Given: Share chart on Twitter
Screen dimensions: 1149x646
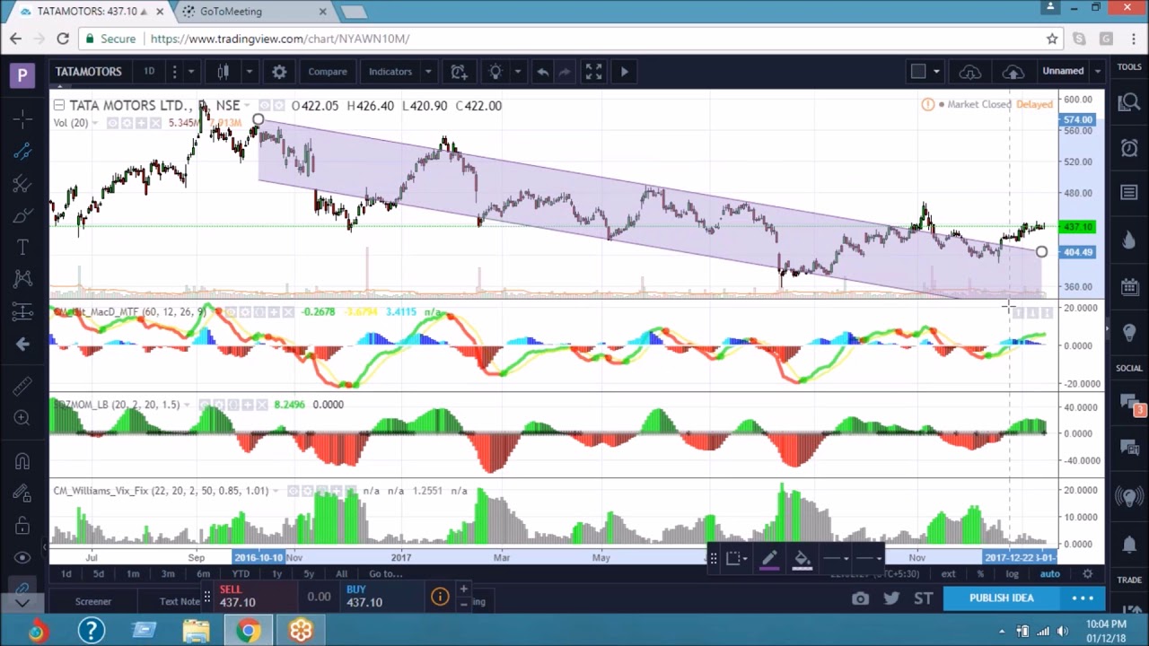Looking at the screenshot, I should (891, 598).
